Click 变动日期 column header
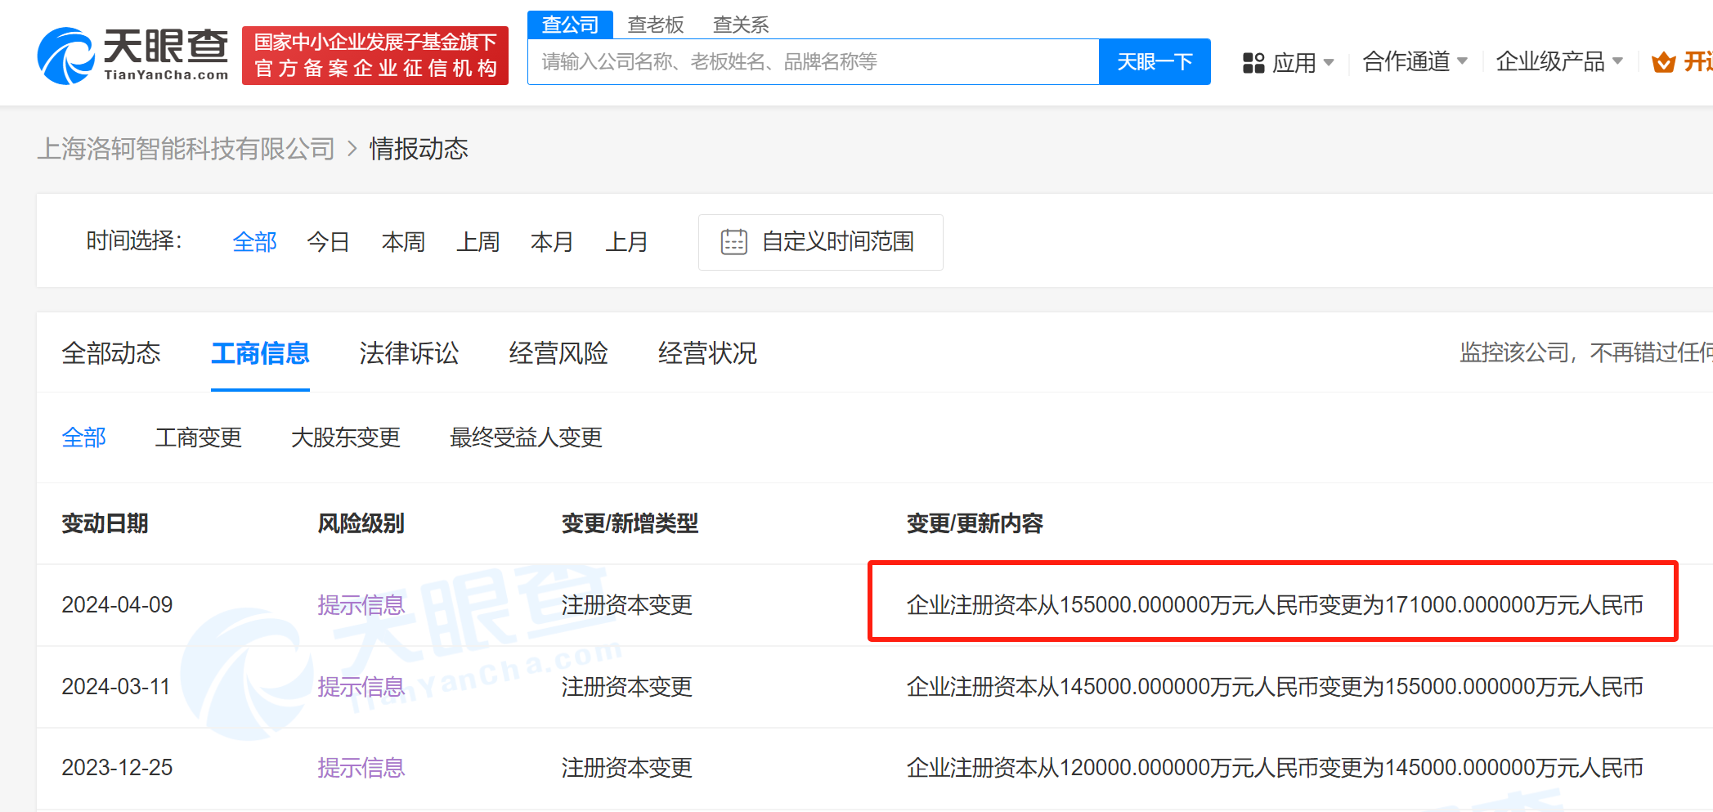 pos(105,523)
